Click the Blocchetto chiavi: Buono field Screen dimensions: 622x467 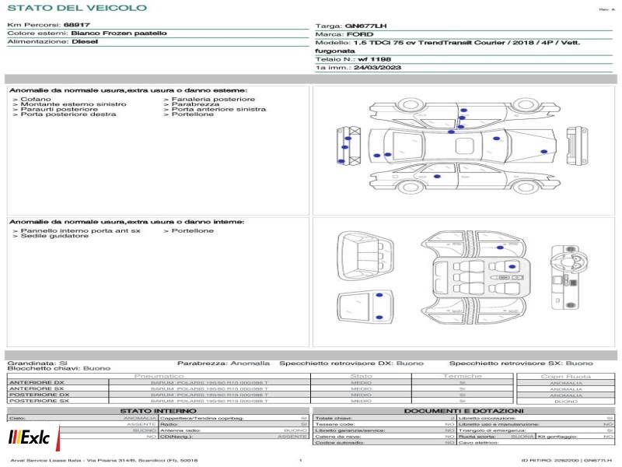pyautogui.click(x=59, y=368)
